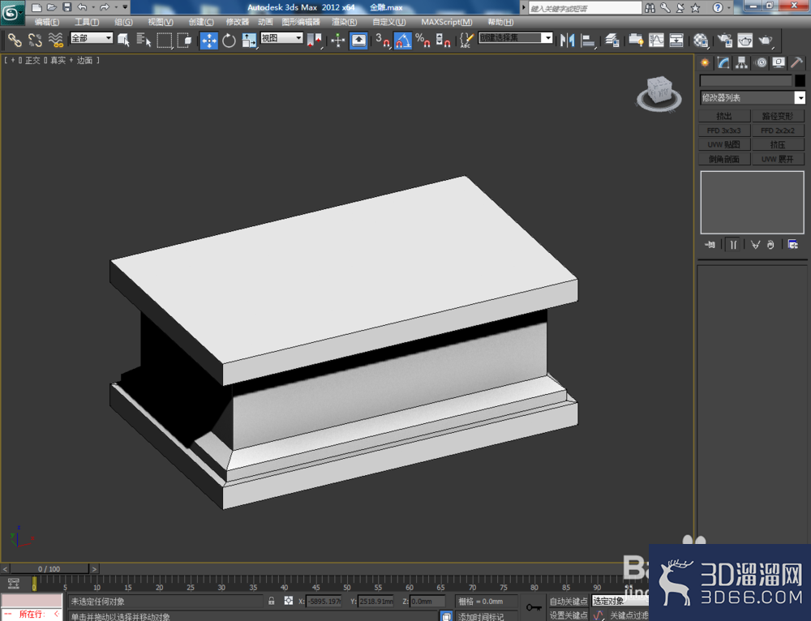Screen dimensions: 811x621
Task: Click the Pin Stack icon below modifier stack
Action: (x=710, y=245)
